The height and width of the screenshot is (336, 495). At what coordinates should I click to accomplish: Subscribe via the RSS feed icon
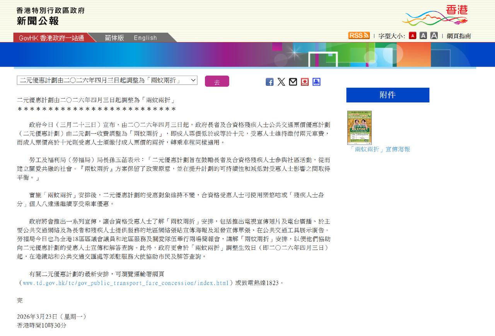[358, 35]
